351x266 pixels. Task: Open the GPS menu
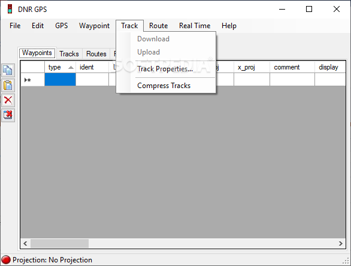coord(61,26)
